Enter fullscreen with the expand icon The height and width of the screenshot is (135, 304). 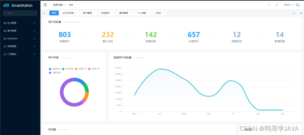[269, 5]
